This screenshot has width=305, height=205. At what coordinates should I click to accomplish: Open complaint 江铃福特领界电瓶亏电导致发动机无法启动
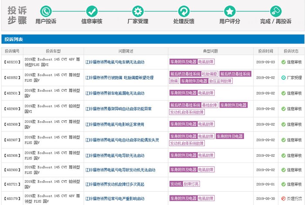(120, 170)
